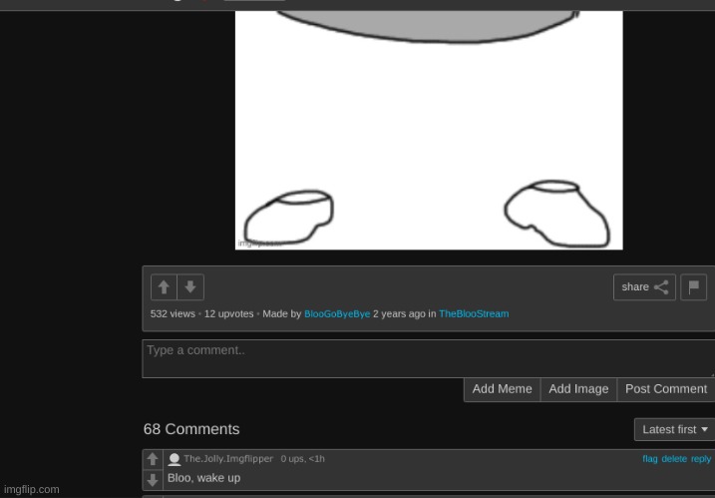Downvote the meme post
715x498 pixels.
point(190,287)
